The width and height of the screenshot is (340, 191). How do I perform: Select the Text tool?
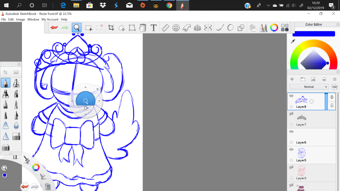[153, 28]
